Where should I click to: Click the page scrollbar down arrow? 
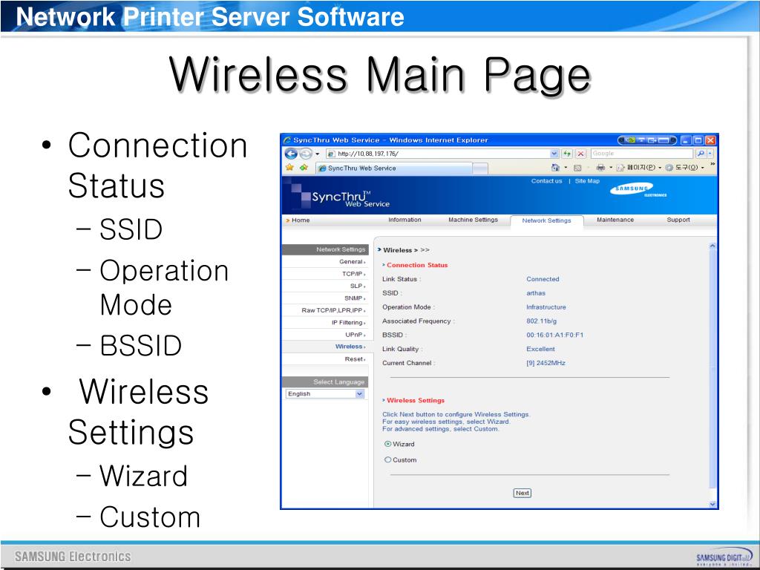712,504
